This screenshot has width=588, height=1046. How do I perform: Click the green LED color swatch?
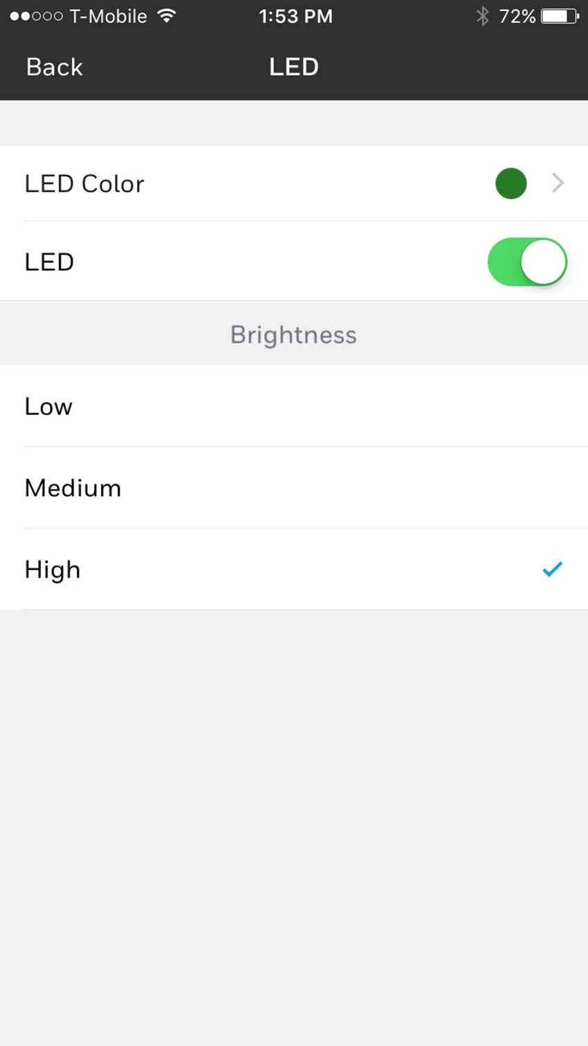tap(511, 183)
